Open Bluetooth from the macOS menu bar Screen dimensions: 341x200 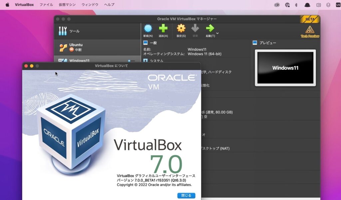click(297, 5)
